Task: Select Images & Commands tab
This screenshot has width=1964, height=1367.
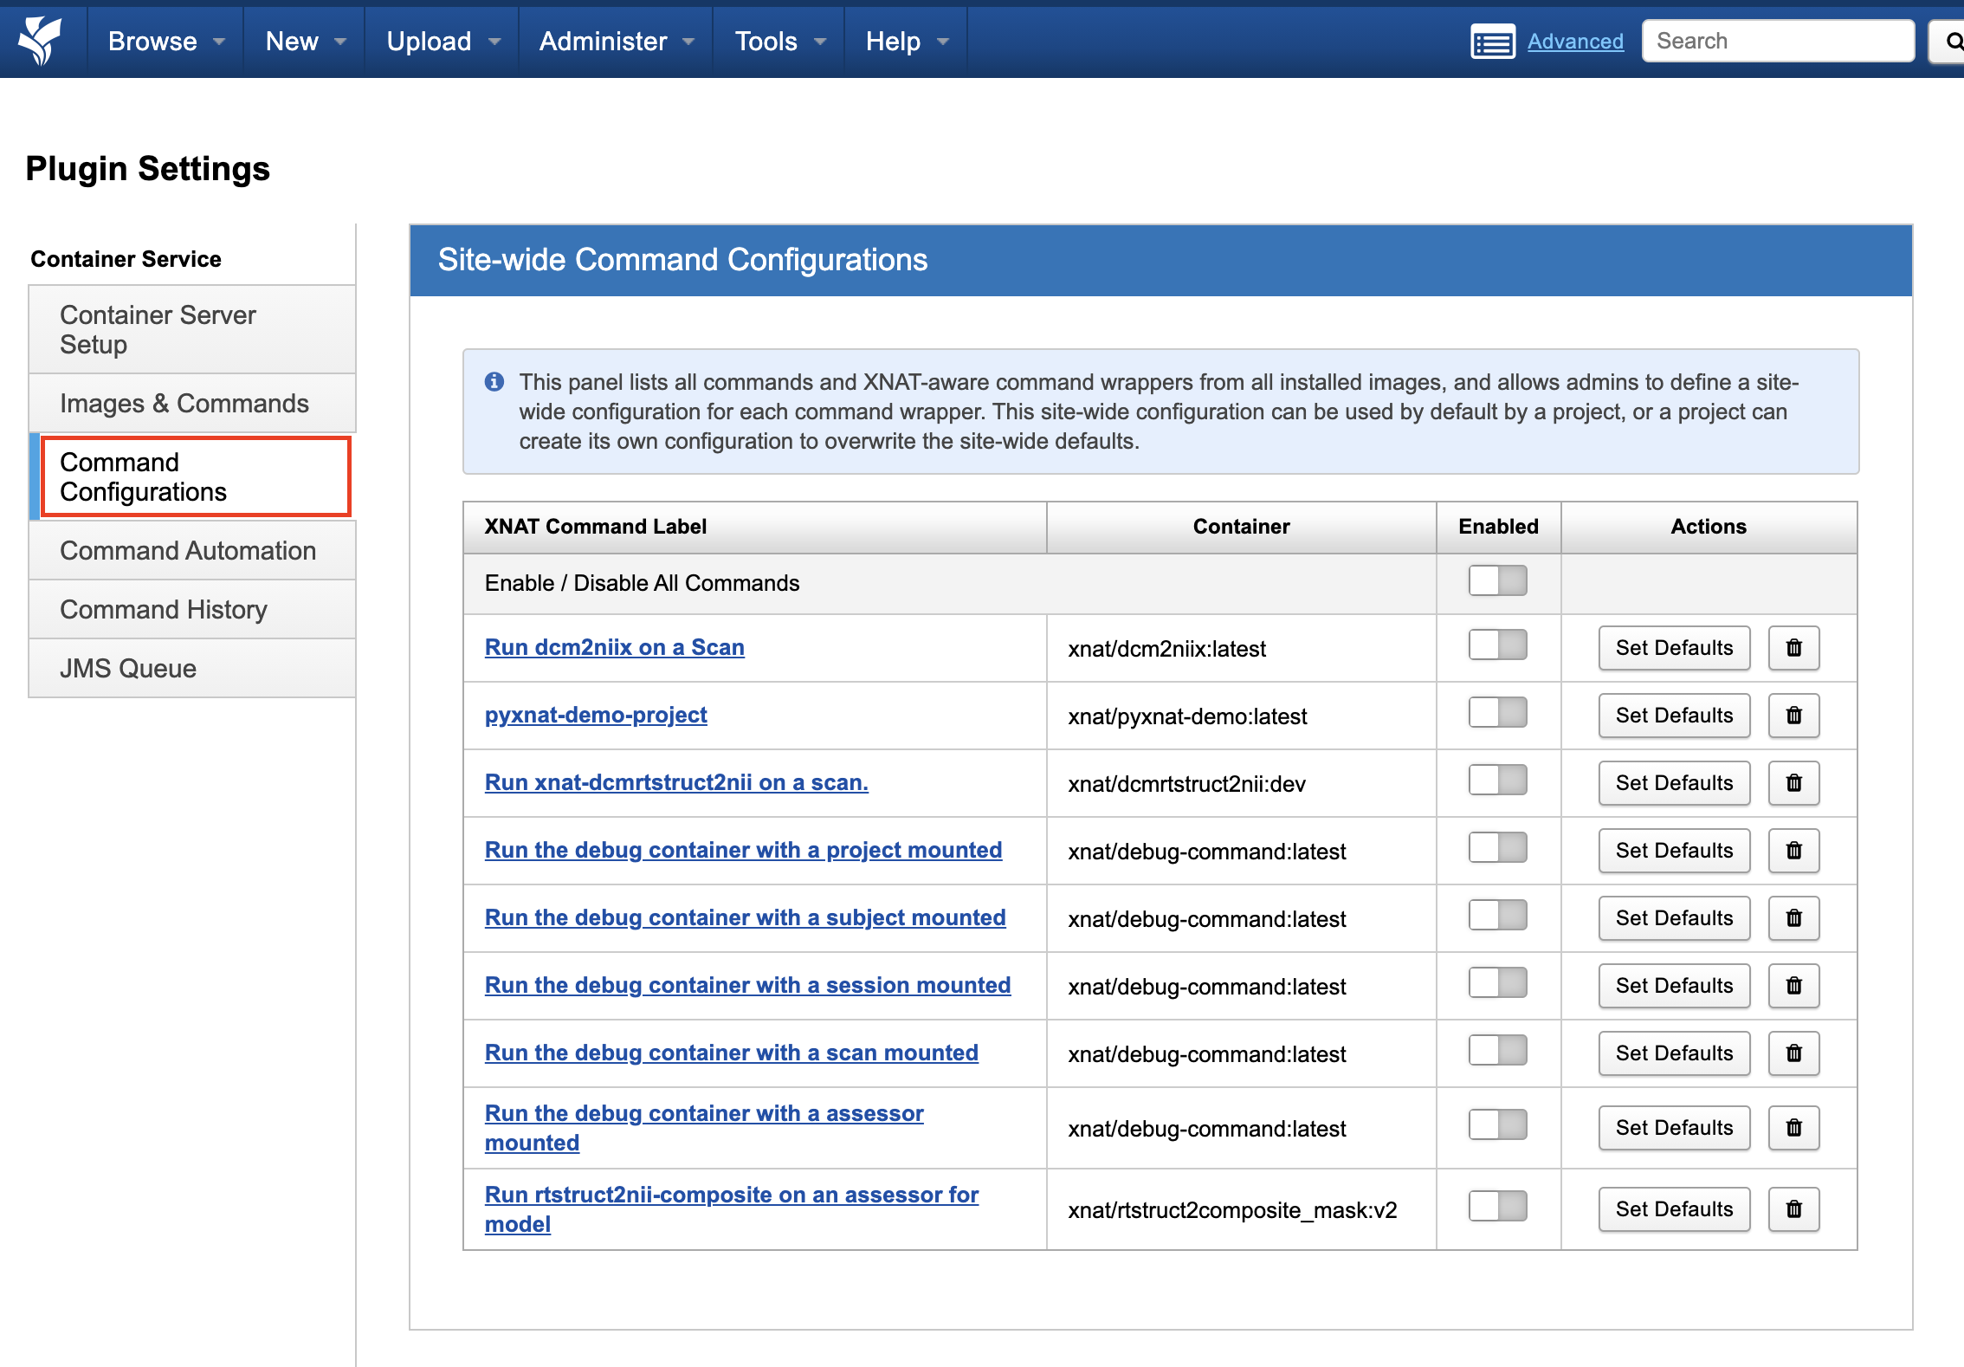Action: pyautogui.click(x=192, y=404)
